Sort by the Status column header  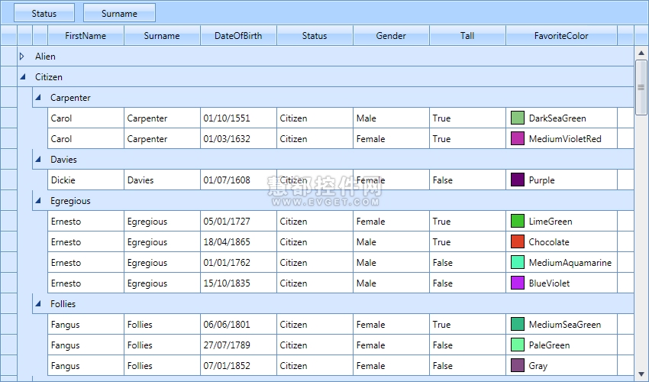315,36
